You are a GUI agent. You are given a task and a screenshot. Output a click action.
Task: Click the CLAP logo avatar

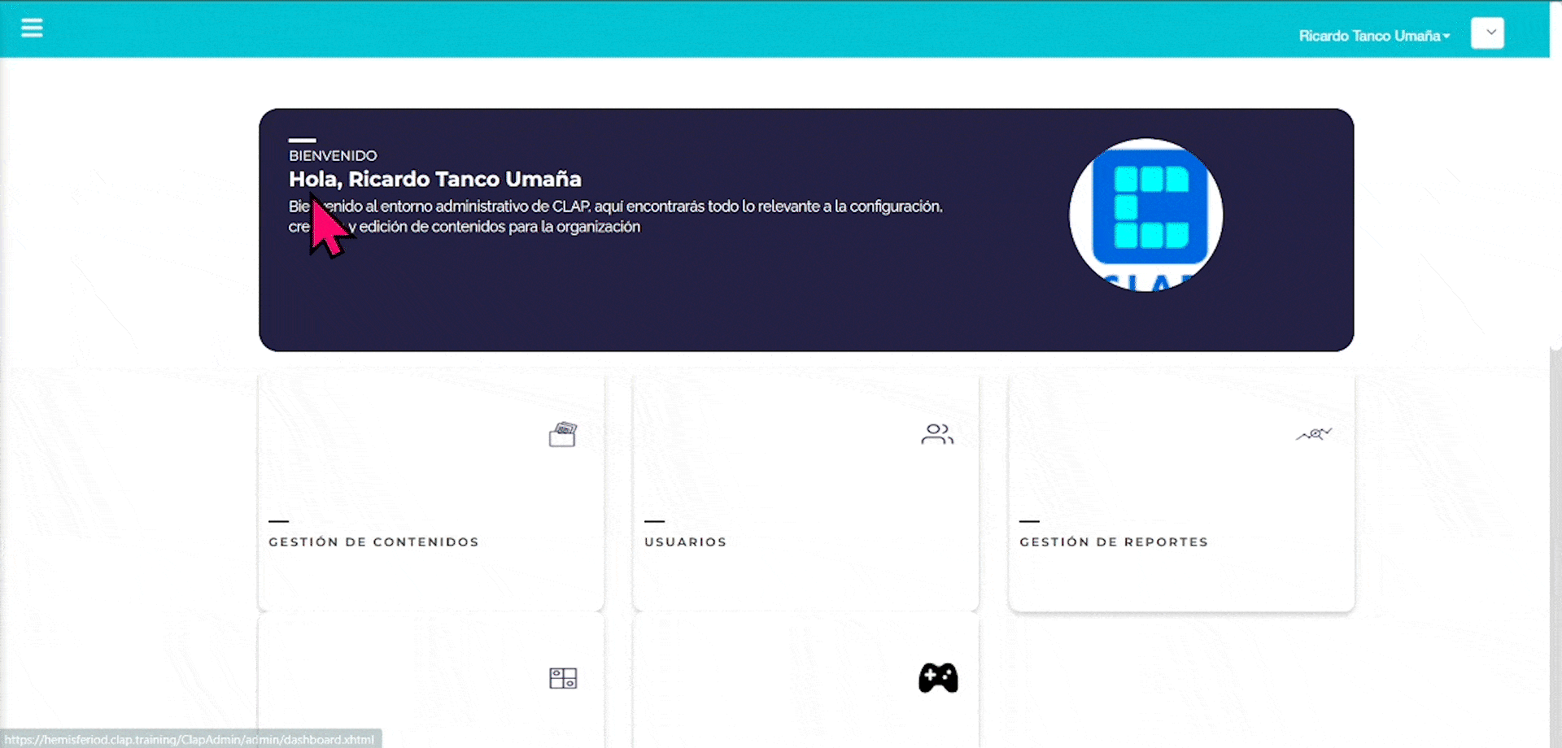[x=1145, y=215]
